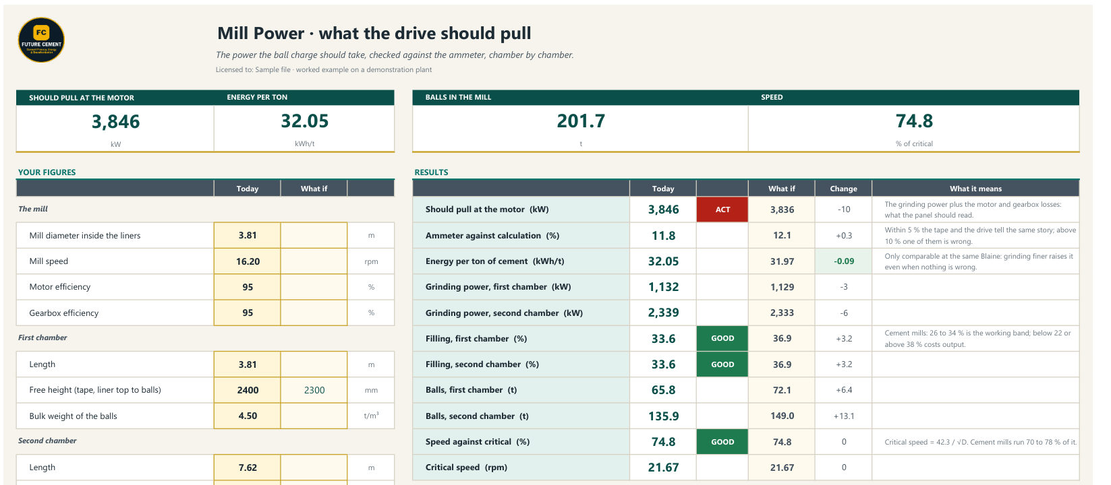Click the YOUR FIGURES section title

(x=47, y=172)
